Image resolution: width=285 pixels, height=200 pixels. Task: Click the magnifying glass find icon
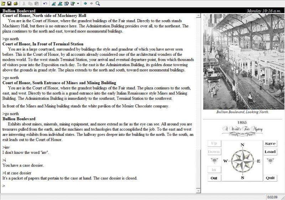pyautogui.click(x=98, y=4)
